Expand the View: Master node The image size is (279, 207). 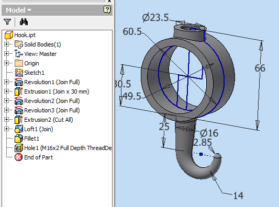(x=7, y=54)
